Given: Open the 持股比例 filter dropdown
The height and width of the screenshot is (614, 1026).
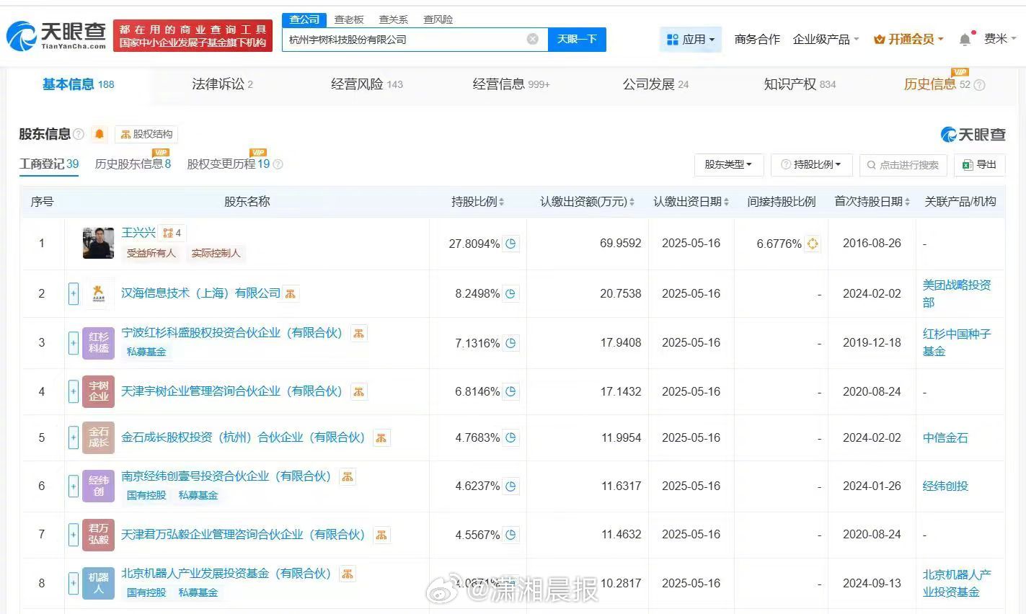Looking at the screenshot, I should tap(811, 165).
